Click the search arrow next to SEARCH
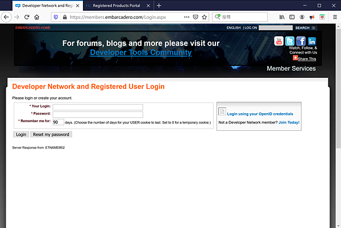Viewport: 341px width, 228px height. (x=313, y=28)
